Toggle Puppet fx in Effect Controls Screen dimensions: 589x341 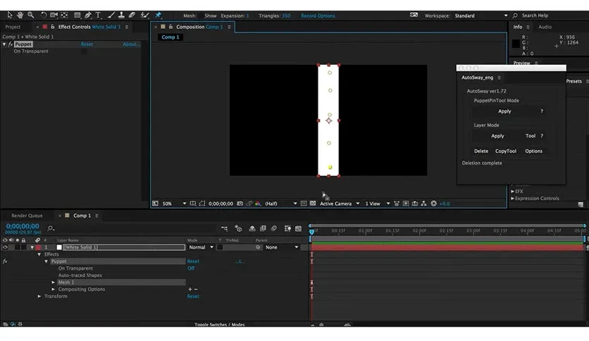click(11, 44)
